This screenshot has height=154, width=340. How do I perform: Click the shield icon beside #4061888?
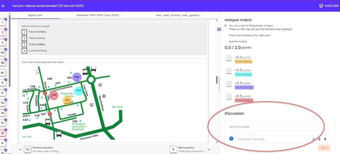(x=321, y=6)
